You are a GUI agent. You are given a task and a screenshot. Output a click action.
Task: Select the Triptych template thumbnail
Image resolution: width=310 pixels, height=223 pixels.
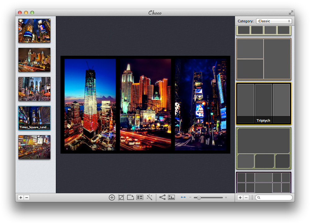[263, 104]
